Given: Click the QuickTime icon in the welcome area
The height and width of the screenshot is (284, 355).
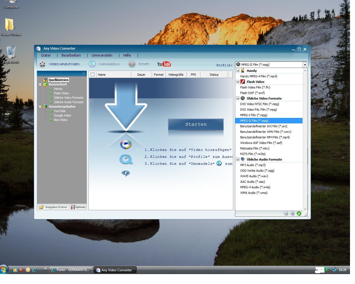Looking at the screenshot, I should pos(126,159).
